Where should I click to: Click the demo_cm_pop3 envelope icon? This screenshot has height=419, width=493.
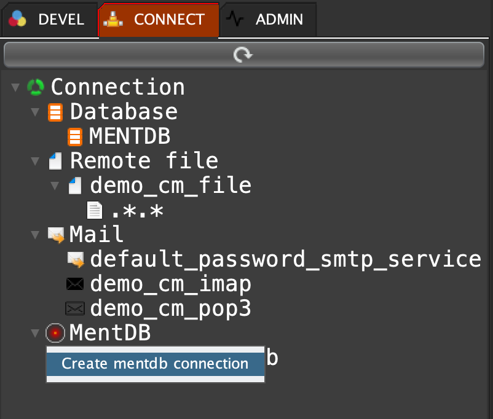(75, 308)
